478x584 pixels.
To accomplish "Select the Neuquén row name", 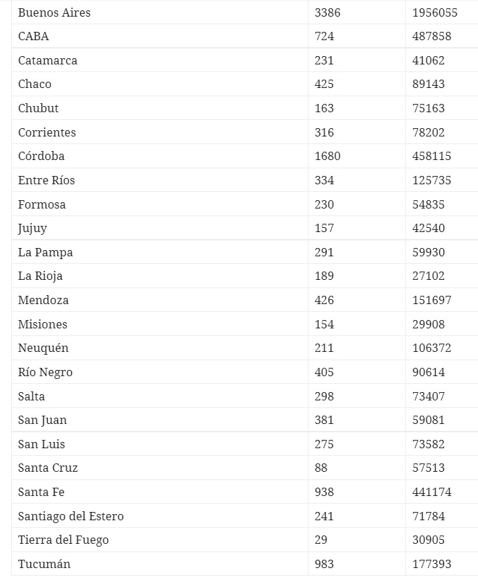I will [x=43, y=348].
